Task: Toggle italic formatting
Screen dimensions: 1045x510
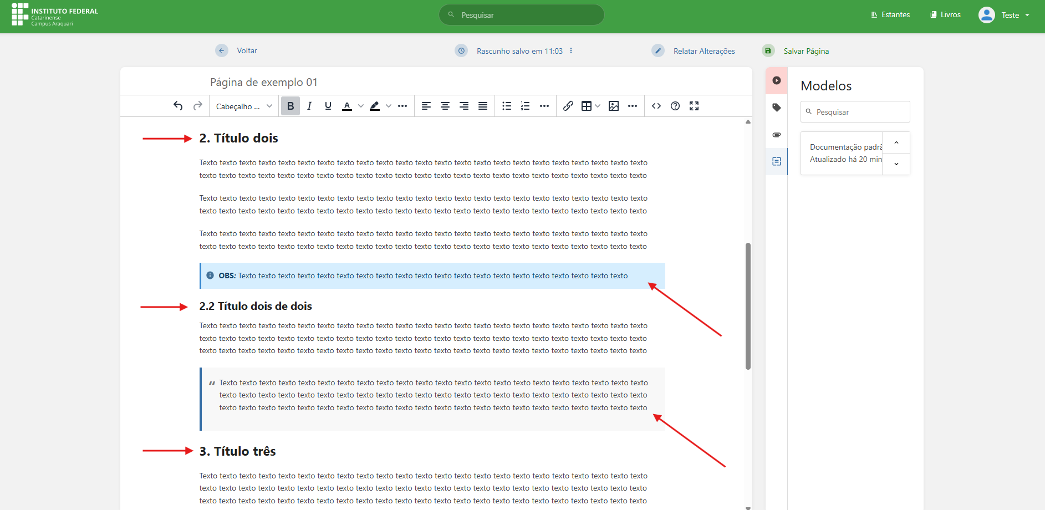Action: click(309, 106)
